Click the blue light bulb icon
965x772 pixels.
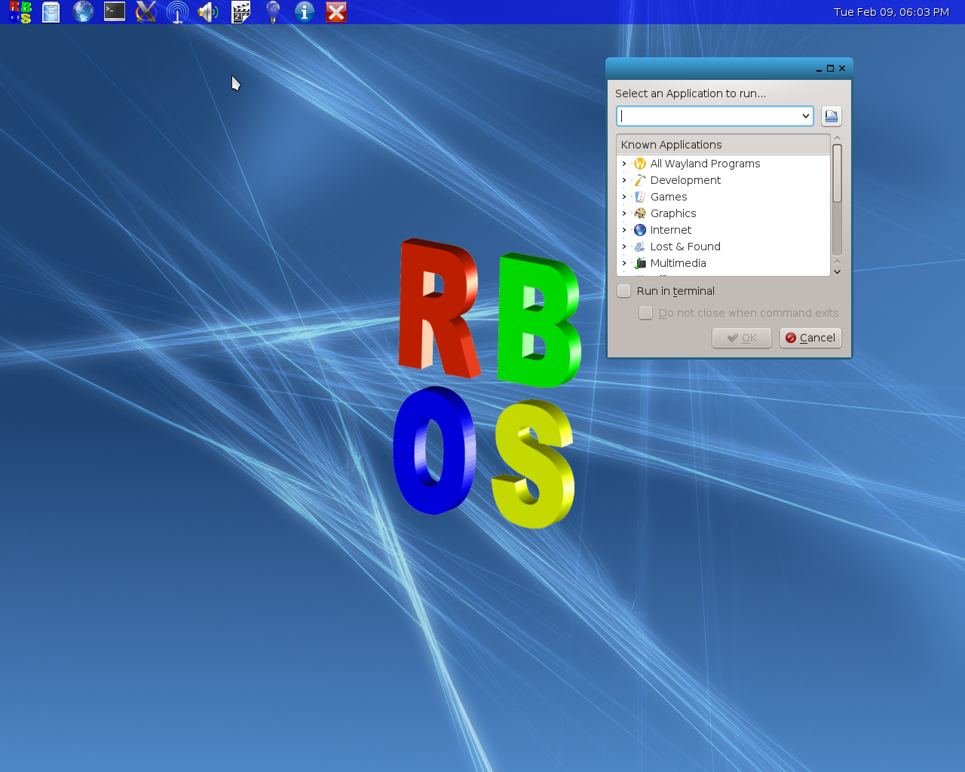(x=273, y=12)
